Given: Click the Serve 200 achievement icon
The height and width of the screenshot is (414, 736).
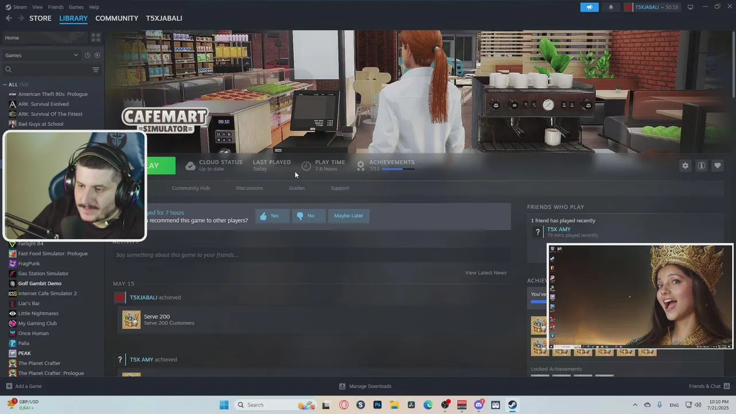Looking at the screenshot, I should pyautogui.click(x=131, y=320).
